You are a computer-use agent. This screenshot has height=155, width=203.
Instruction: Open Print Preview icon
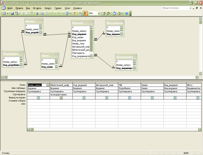pyautogui.click(x=27, y=13)
